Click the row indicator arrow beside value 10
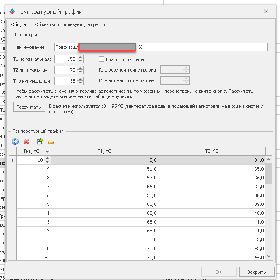Image resolution: width=280 pixels, height=280 pixels. (12, 160)
